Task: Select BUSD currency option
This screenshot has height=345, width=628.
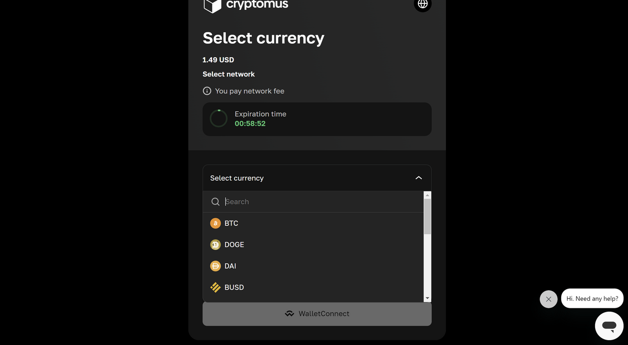Action: (x=313, y=288)
